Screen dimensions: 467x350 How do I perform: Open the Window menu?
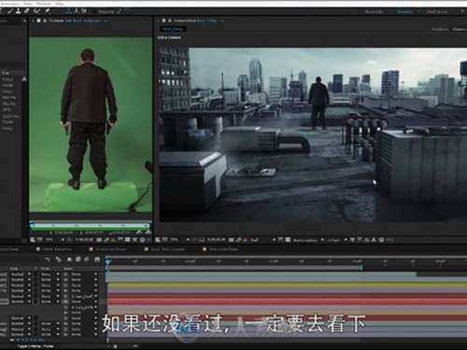pos(44,4)
